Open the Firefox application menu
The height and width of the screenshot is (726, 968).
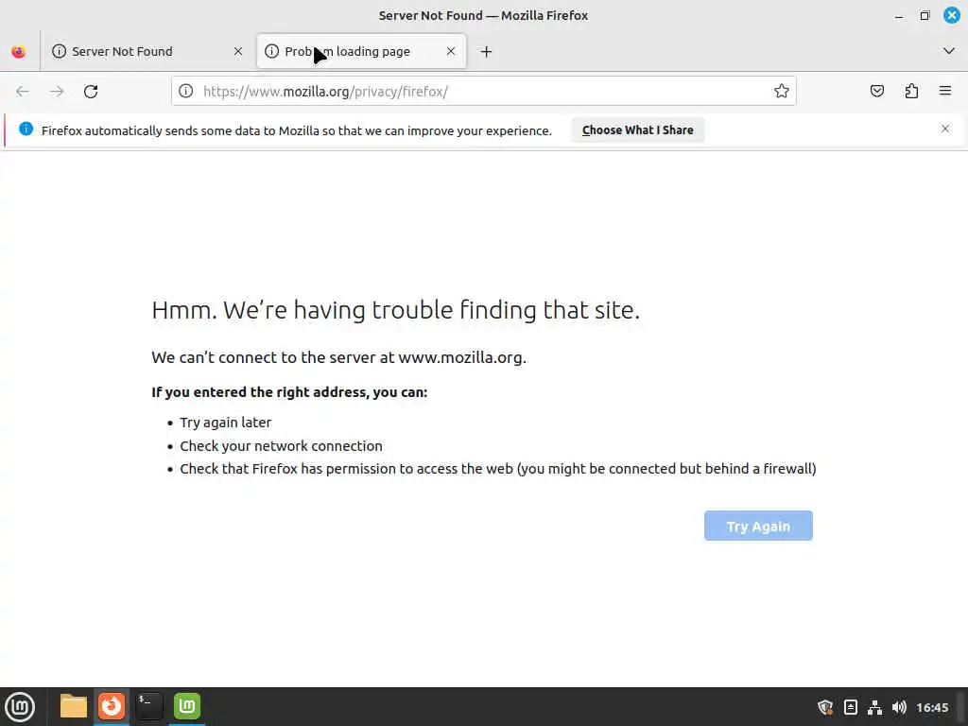click(945, 92)
